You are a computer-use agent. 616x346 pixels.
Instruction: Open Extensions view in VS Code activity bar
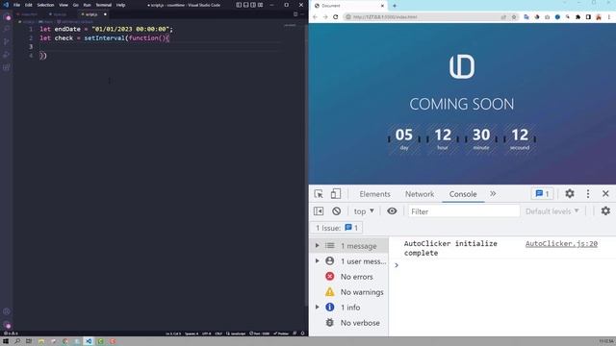(7, 67)
